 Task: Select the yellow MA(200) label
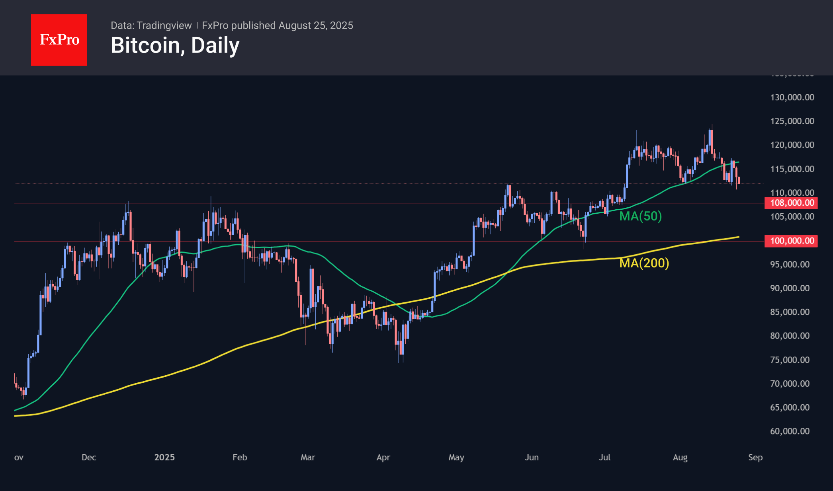pyautogui.click(x=644, y=263)
